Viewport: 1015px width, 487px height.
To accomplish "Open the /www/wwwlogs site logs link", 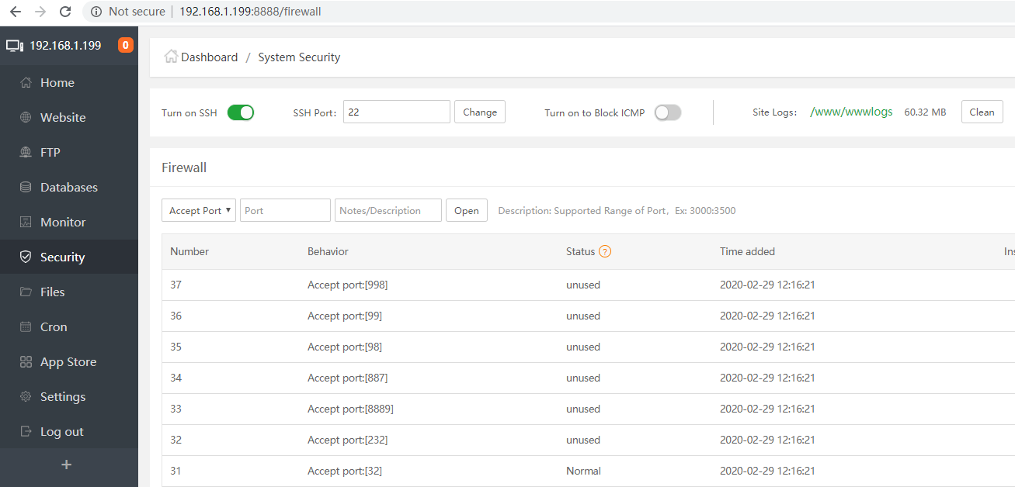I will [x=851, y=112].
